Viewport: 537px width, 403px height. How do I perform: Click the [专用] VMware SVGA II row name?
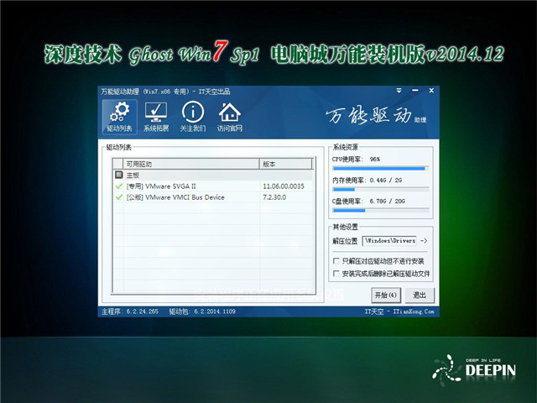161,186
